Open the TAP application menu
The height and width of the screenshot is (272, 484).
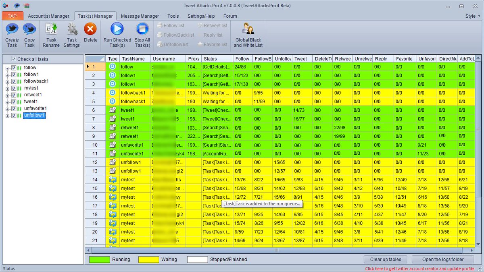coord(13,16)
